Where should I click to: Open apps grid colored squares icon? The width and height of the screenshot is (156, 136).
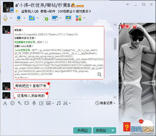coord(79,18)
